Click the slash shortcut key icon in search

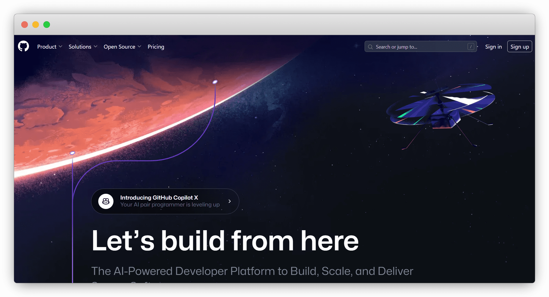(x=471, y=47)
